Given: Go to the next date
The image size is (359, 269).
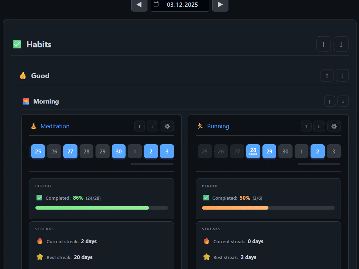Looking at the screenshot, I should coord(220,5).
